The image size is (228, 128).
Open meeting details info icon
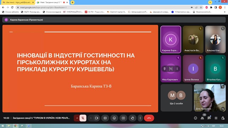click(x=195, y=118)
